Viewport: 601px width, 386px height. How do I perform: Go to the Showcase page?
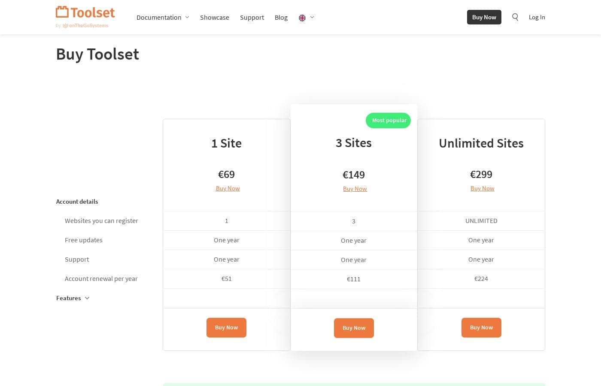pyautogui.click(x=215, y=18)
